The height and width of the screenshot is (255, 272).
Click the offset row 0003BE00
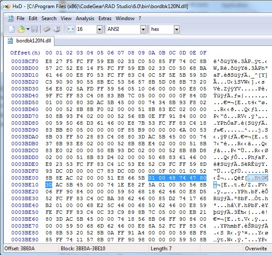[x=25, y=178]
